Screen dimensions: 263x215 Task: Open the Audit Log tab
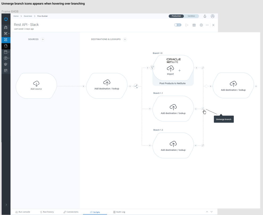tap(119, 212)
